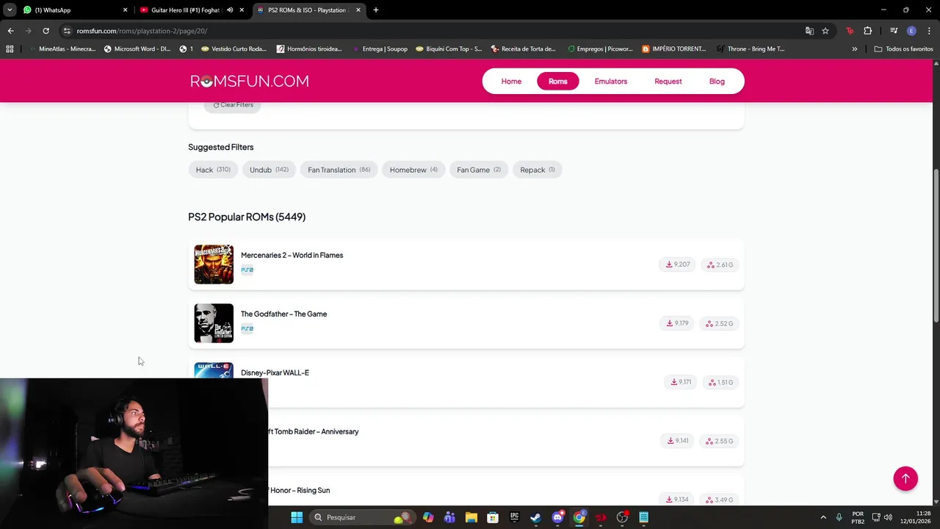Open the Emulators nav item
Screen dimensions: 940x529
tap(611, 82)
